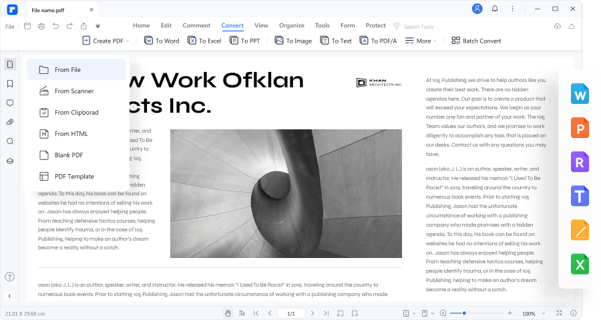
Task: Convert the document To Excel
Action: (204, 41)
